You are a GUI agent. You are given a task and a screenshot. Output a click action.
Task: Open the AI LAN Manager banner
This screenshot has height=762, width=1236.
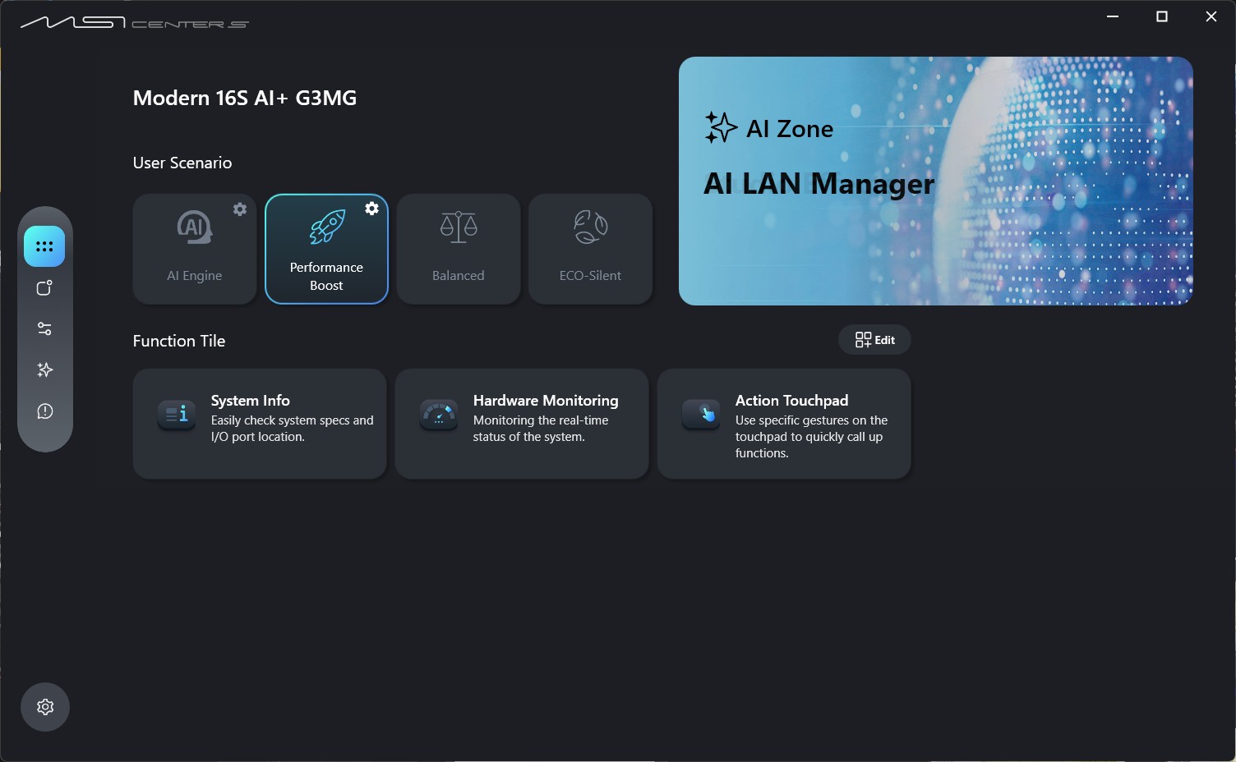936,181
